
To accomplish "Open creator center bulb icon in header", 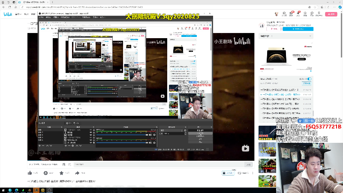I will point(319,14).
